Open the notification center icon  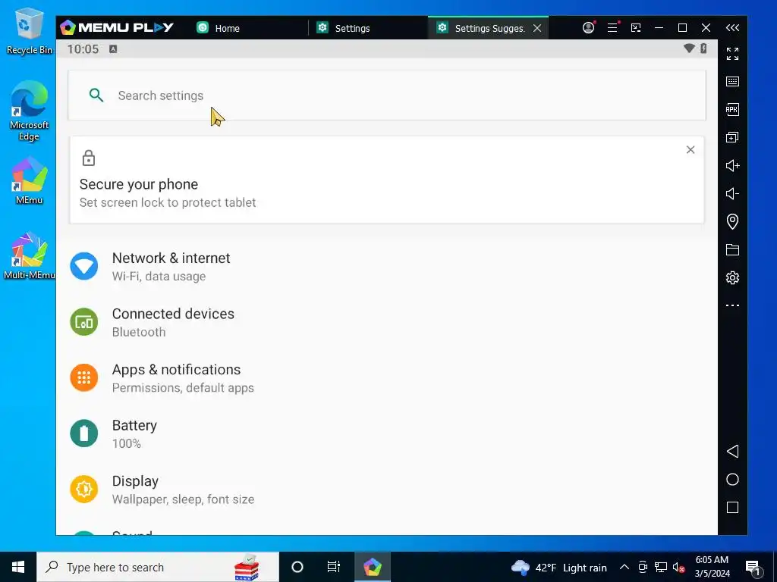tap(753, 567)
